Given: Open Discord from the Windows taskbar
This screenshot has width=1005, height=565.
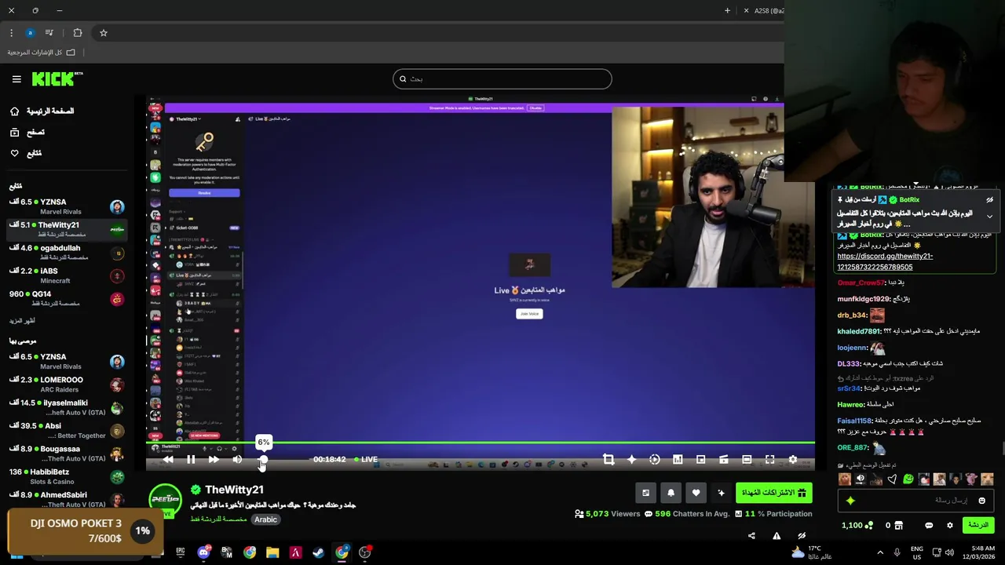Looking at the screenshot, I should [x=203, y=552].
